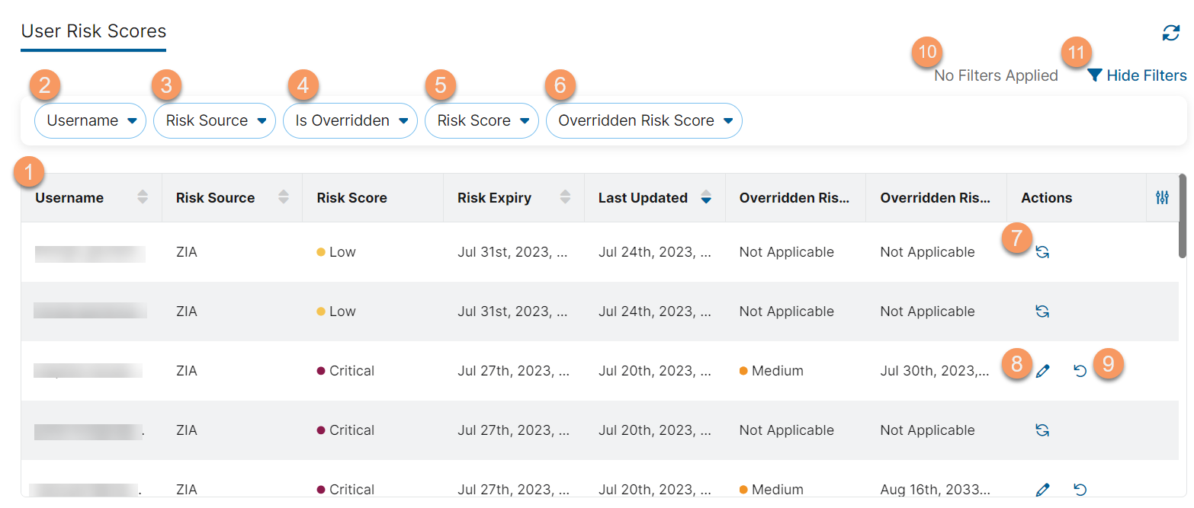Viewport: 1194px width, 508px height.
Task: Click the refresh icon in the second Low row
Action: (x=1043, y=311)
